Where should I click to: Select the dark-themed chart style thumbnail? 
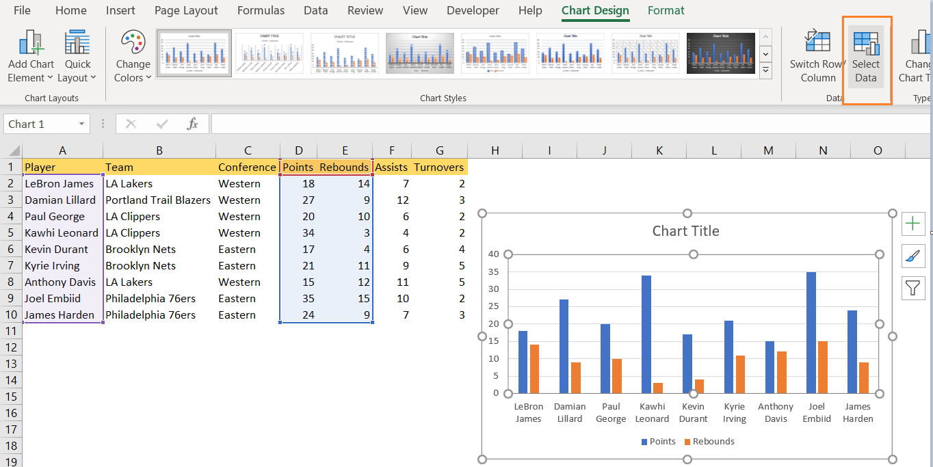[720, 53]
